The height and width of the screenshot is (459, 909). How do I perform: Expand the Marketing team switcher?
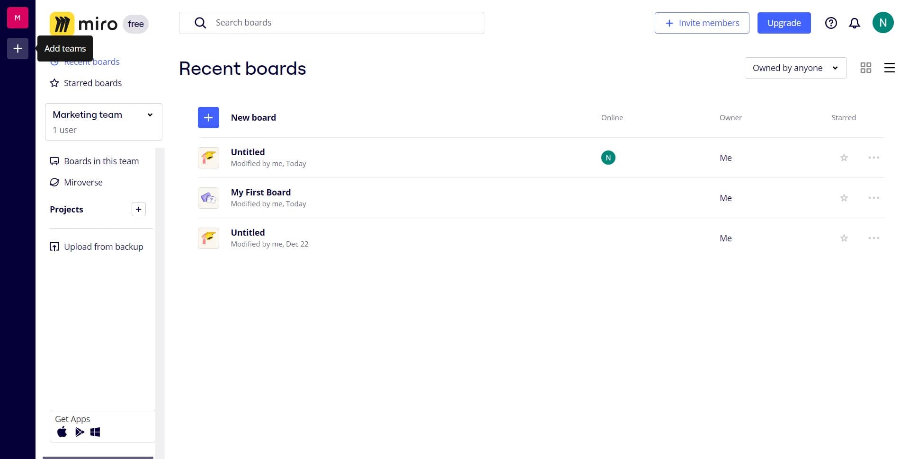coord(150,115)
